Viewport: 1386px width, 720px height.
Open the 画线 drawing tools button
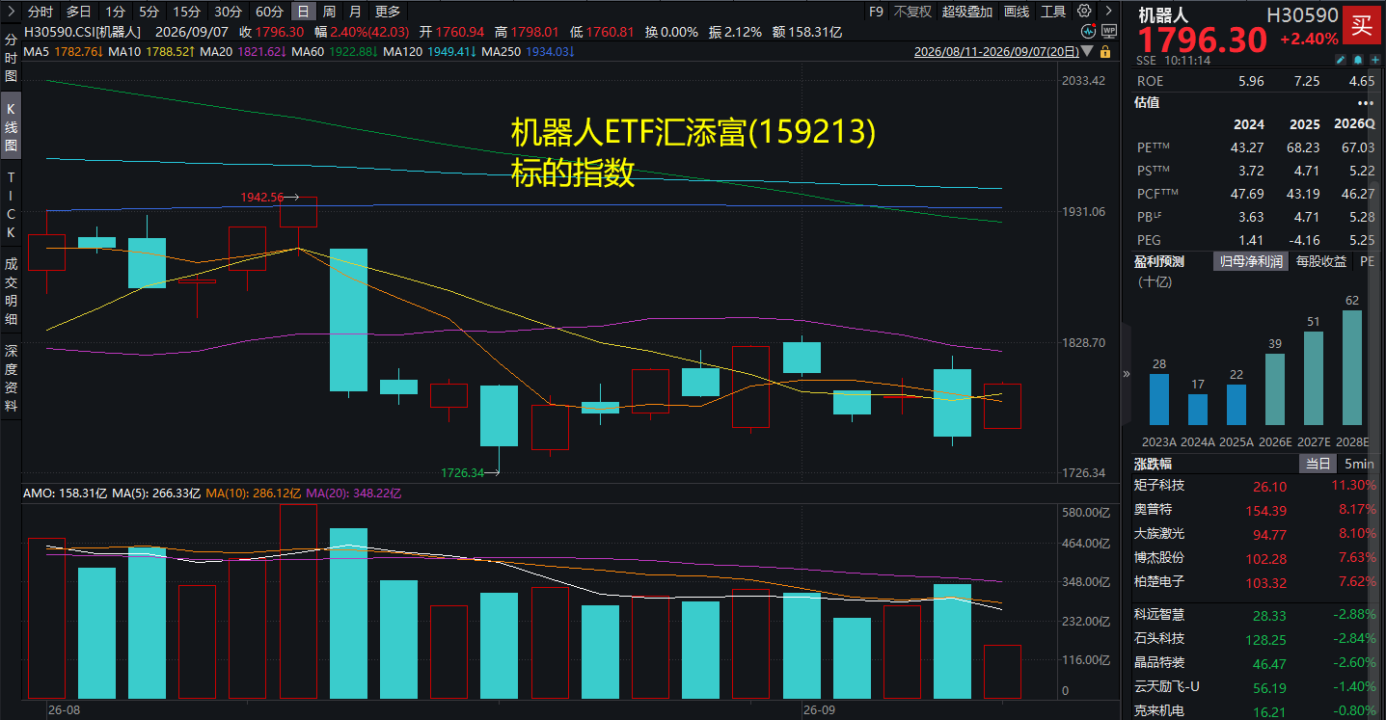point(1017,12)
